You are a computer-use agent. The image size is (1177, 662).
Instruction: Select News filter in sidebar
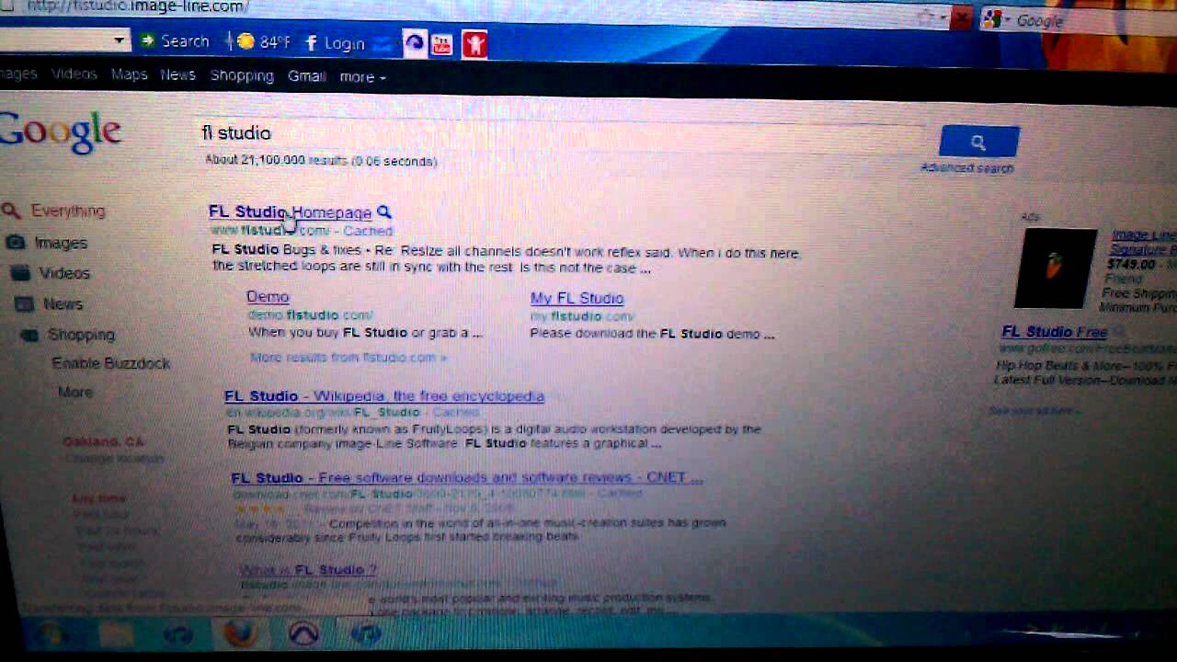[63, 303]
